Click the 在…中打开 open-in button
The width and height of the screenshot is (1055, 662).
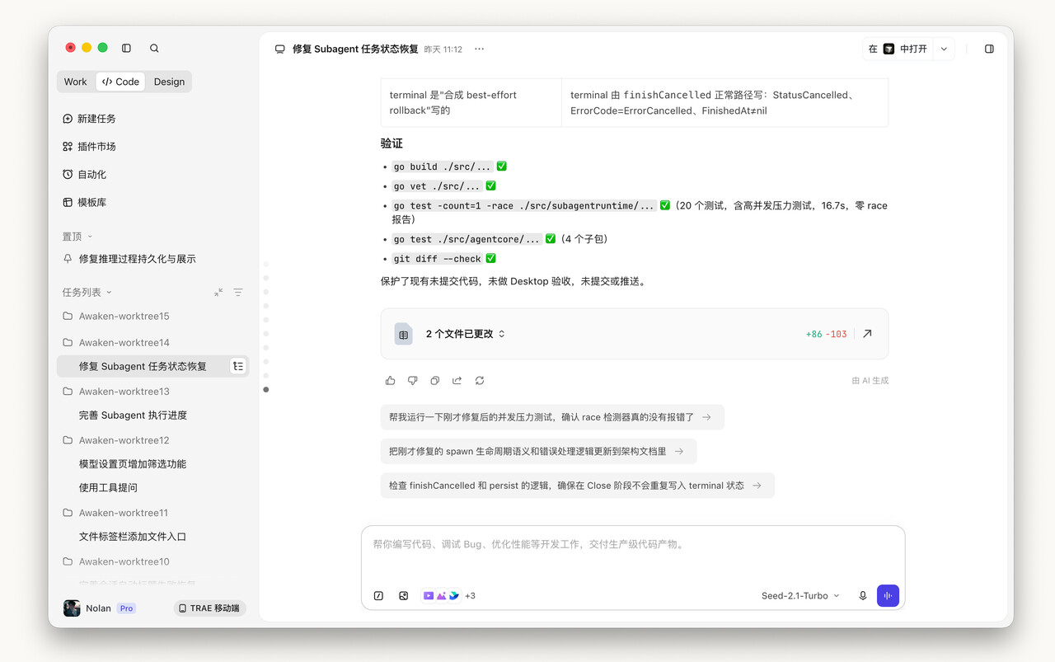pyautogui.click(x=898, y=49)
